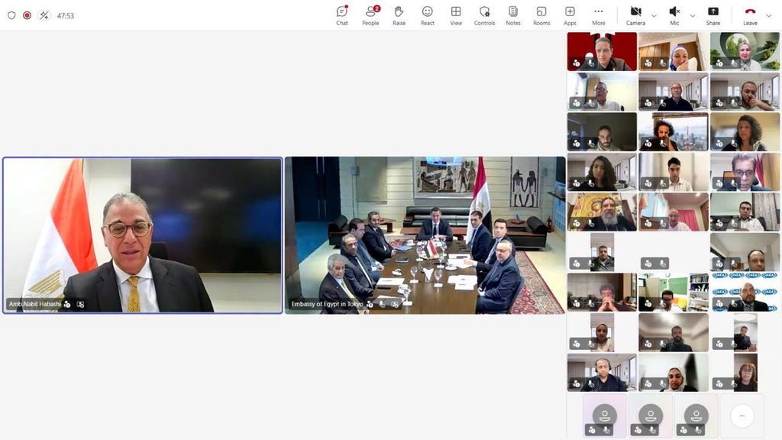Share your screen with Share button
Image resolution: width=782 pixels, height=440 pixels.
713,15
